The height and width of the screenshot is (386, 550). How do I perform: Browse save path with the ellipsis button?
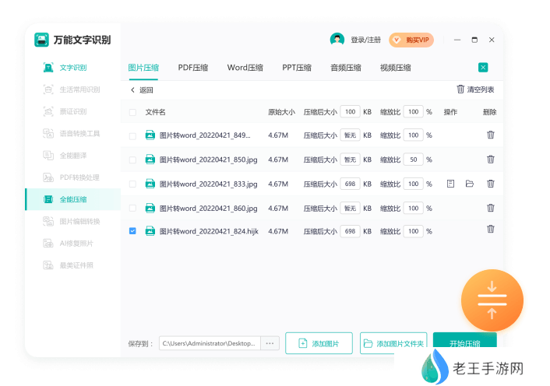pyautogui.click(x=270, y=343)
